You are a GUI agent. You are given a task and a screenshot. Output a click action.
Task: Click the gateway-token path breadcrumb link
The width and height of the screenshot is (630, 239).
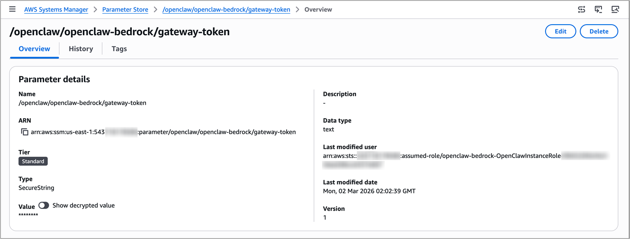click(x=226, y=9)
